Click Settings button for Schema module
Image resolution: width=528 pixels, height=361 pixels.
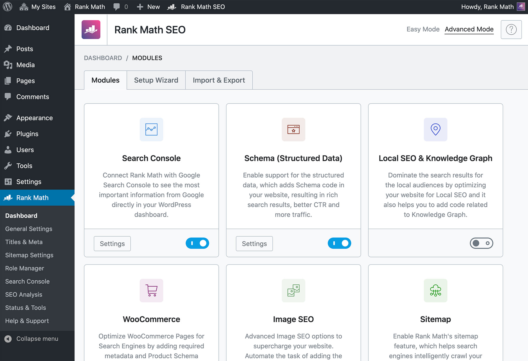pyautogui.click(x=254, y=243)
